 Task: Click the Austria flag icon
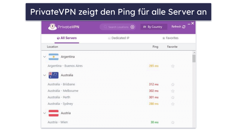[54, 113]
